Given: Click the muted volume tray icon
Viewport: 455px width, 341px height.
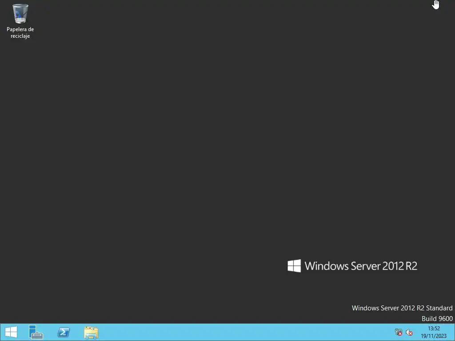Looking at the screenshot, I should tap(409, 332).
